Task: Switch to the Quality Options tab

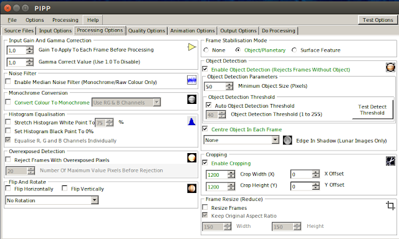Action: click(x=147, y=30)
